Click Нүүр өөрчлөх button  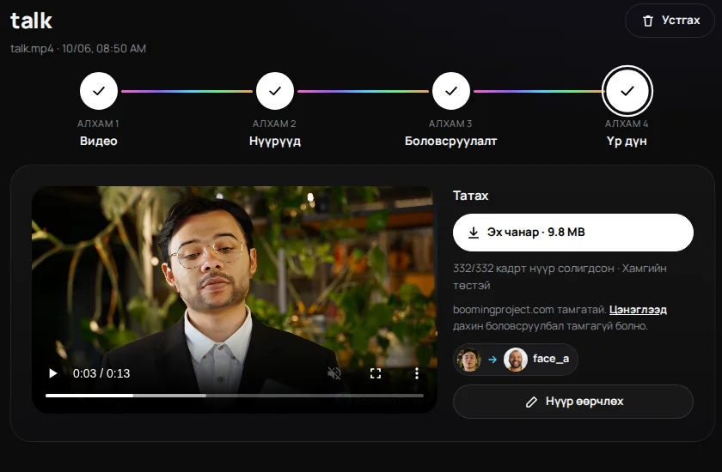click(572, 402)
